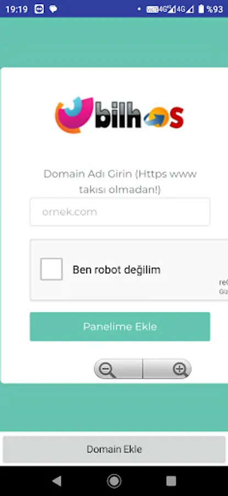Click the green Panelime Ekle button

120,326
